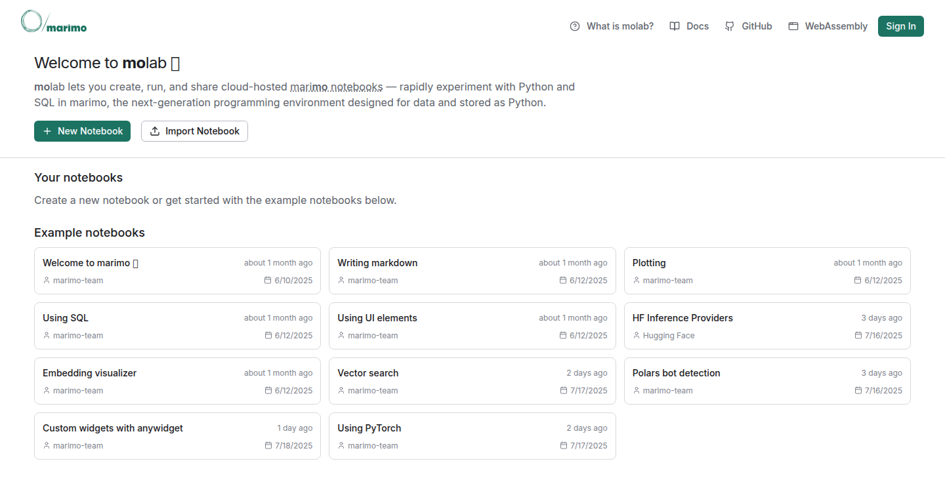The image size is (945, 499).
Task: Click the '1 day ago' timestamp
Action: (295, 428)
